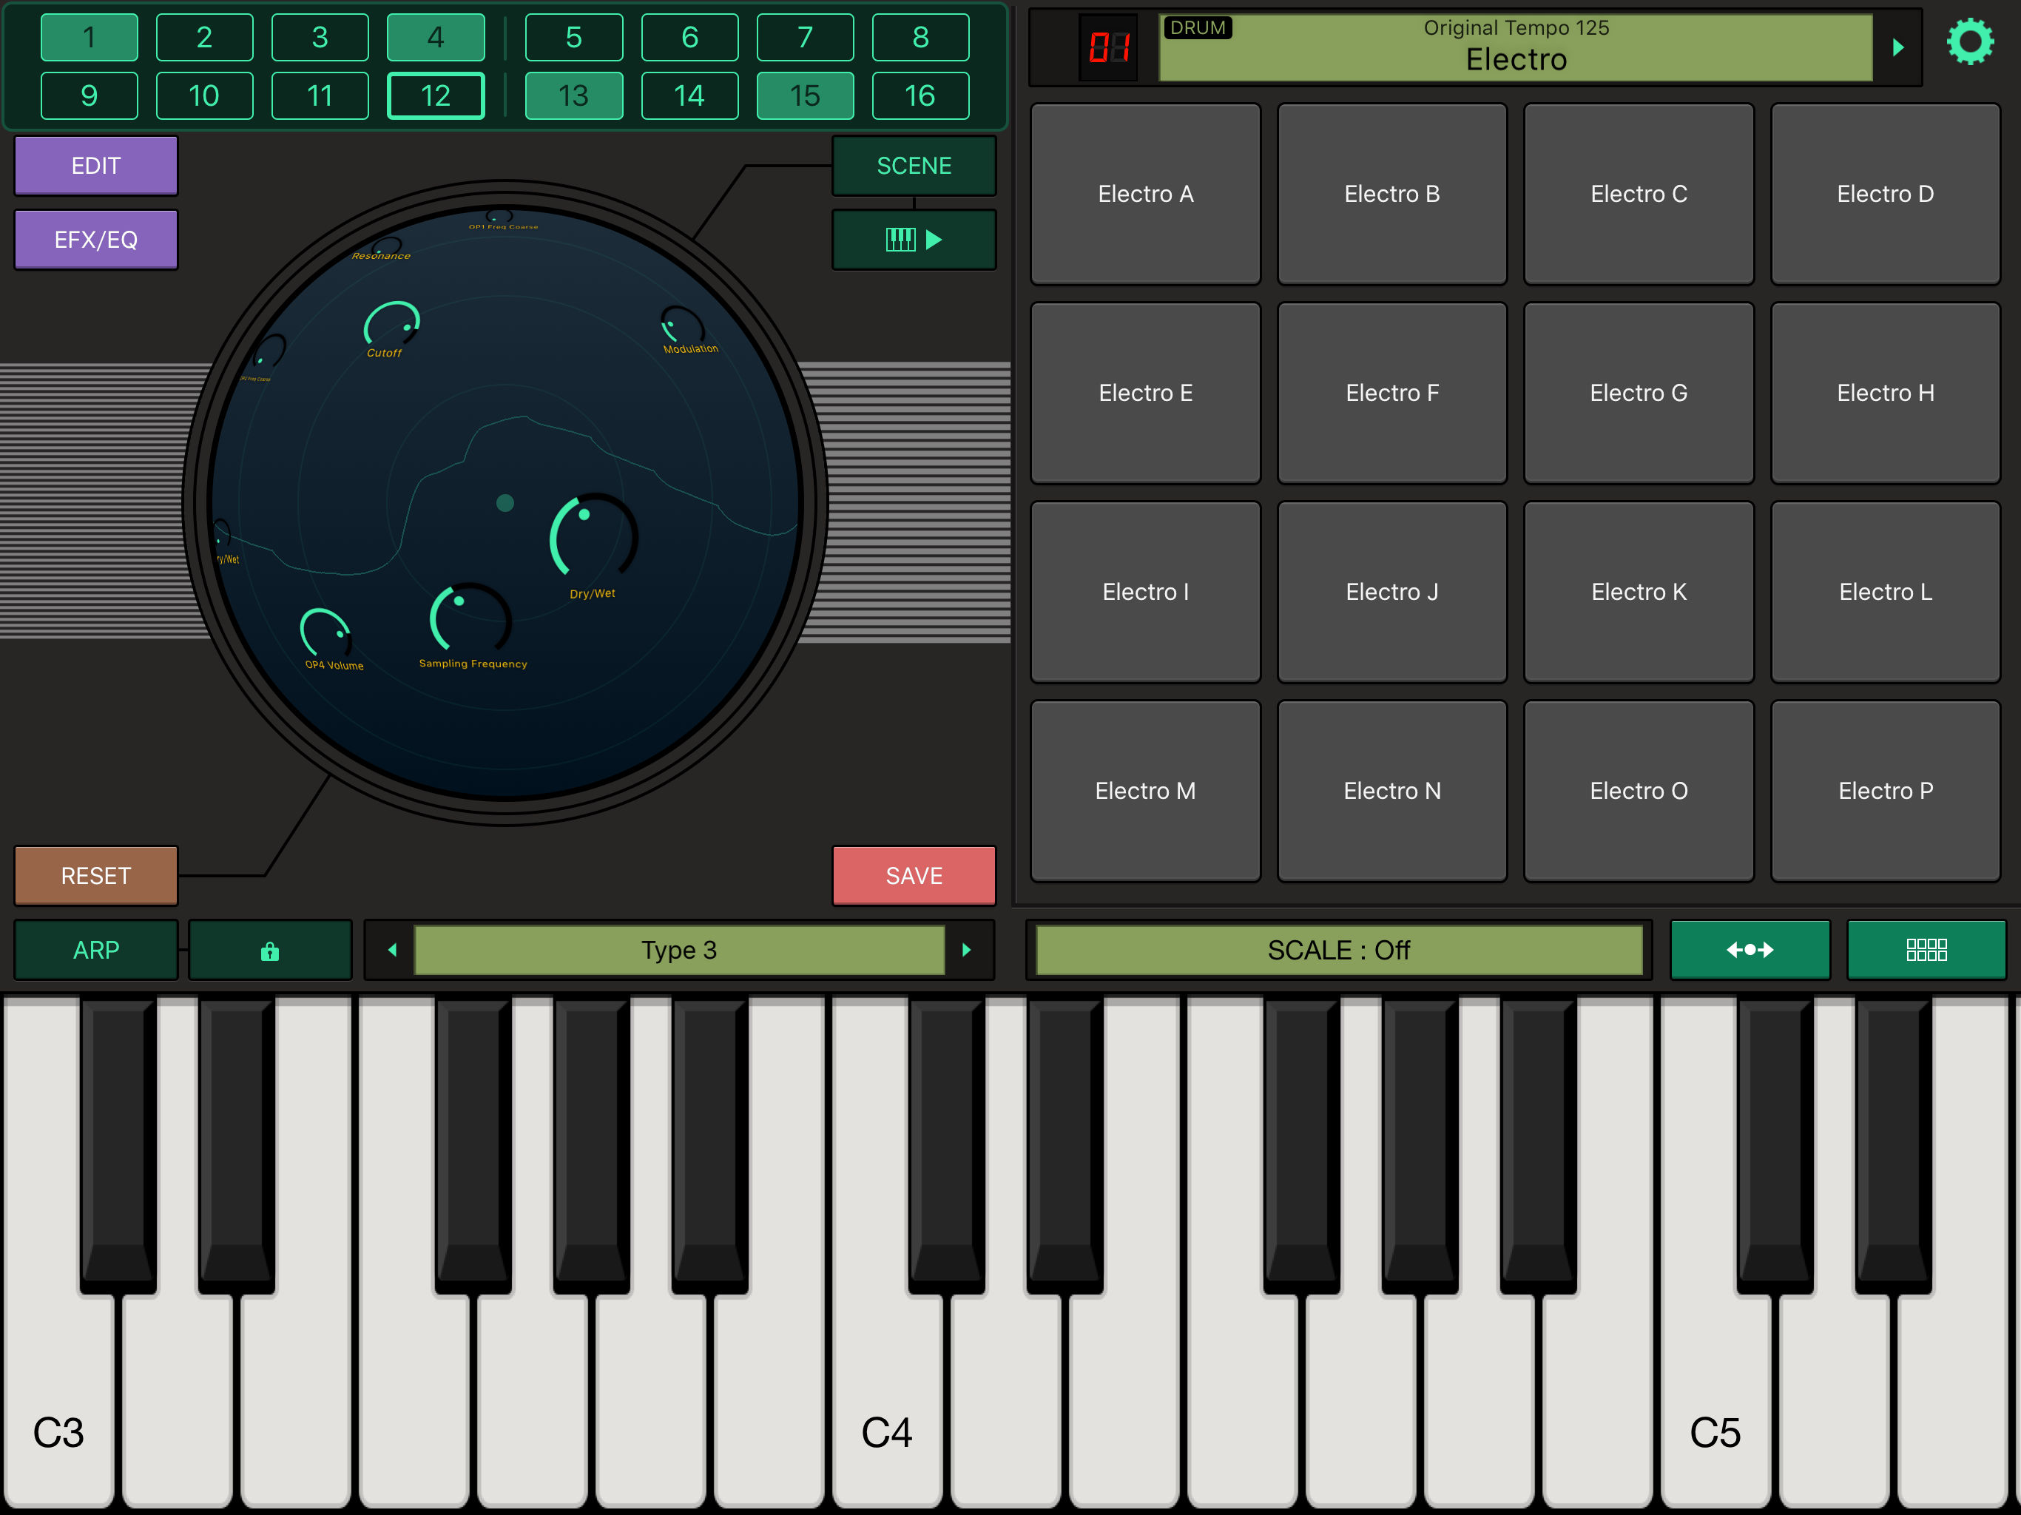The height and width of the screenshot is (1515, 2021).
Task: Click the RESET button
Action: point(96,875)
